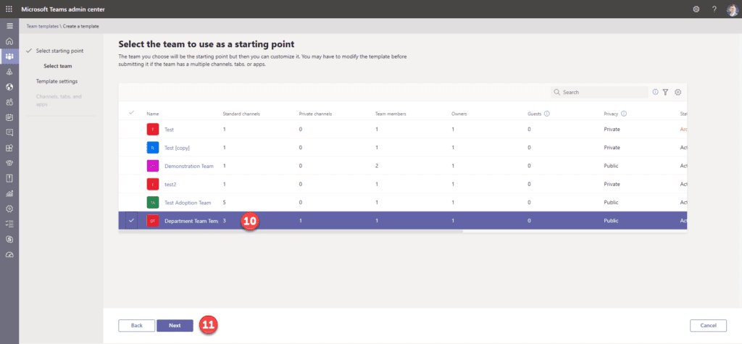Sort by Team members column header
This screenshot has width=742, height=344.
(391, 114)
